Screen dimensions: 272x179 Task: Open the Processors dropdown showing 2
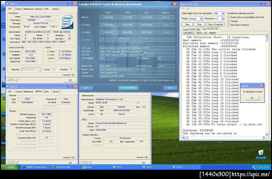(220, 19)
